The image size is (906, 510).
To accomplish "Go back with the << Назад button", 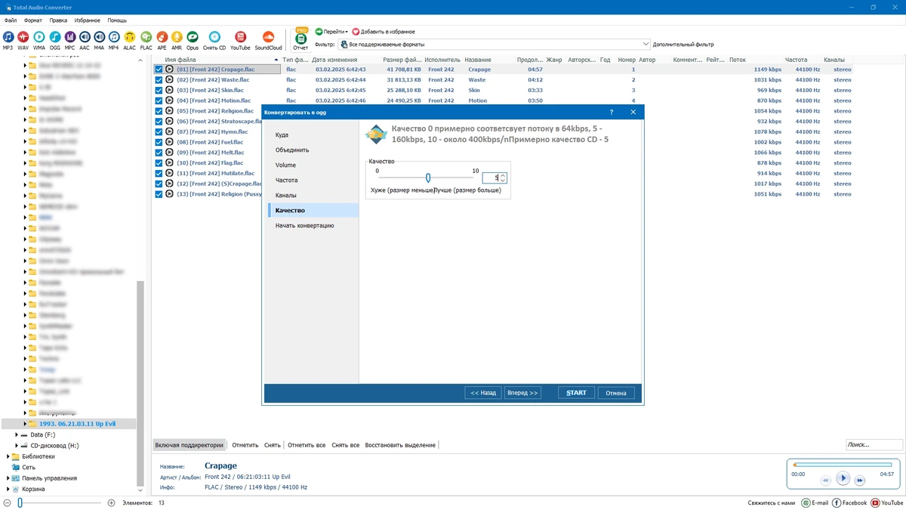I will (x=483, y=393).
